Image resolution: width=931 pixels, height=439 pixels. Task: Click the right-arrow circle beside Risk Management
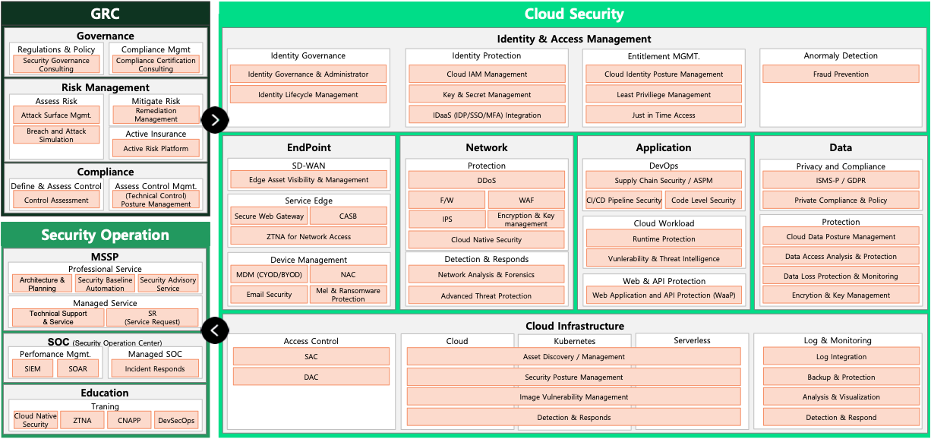(x=215, y=119)
